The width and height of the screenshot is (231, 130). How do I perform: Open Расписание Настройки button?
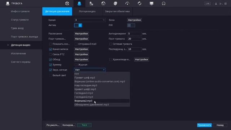81,34
